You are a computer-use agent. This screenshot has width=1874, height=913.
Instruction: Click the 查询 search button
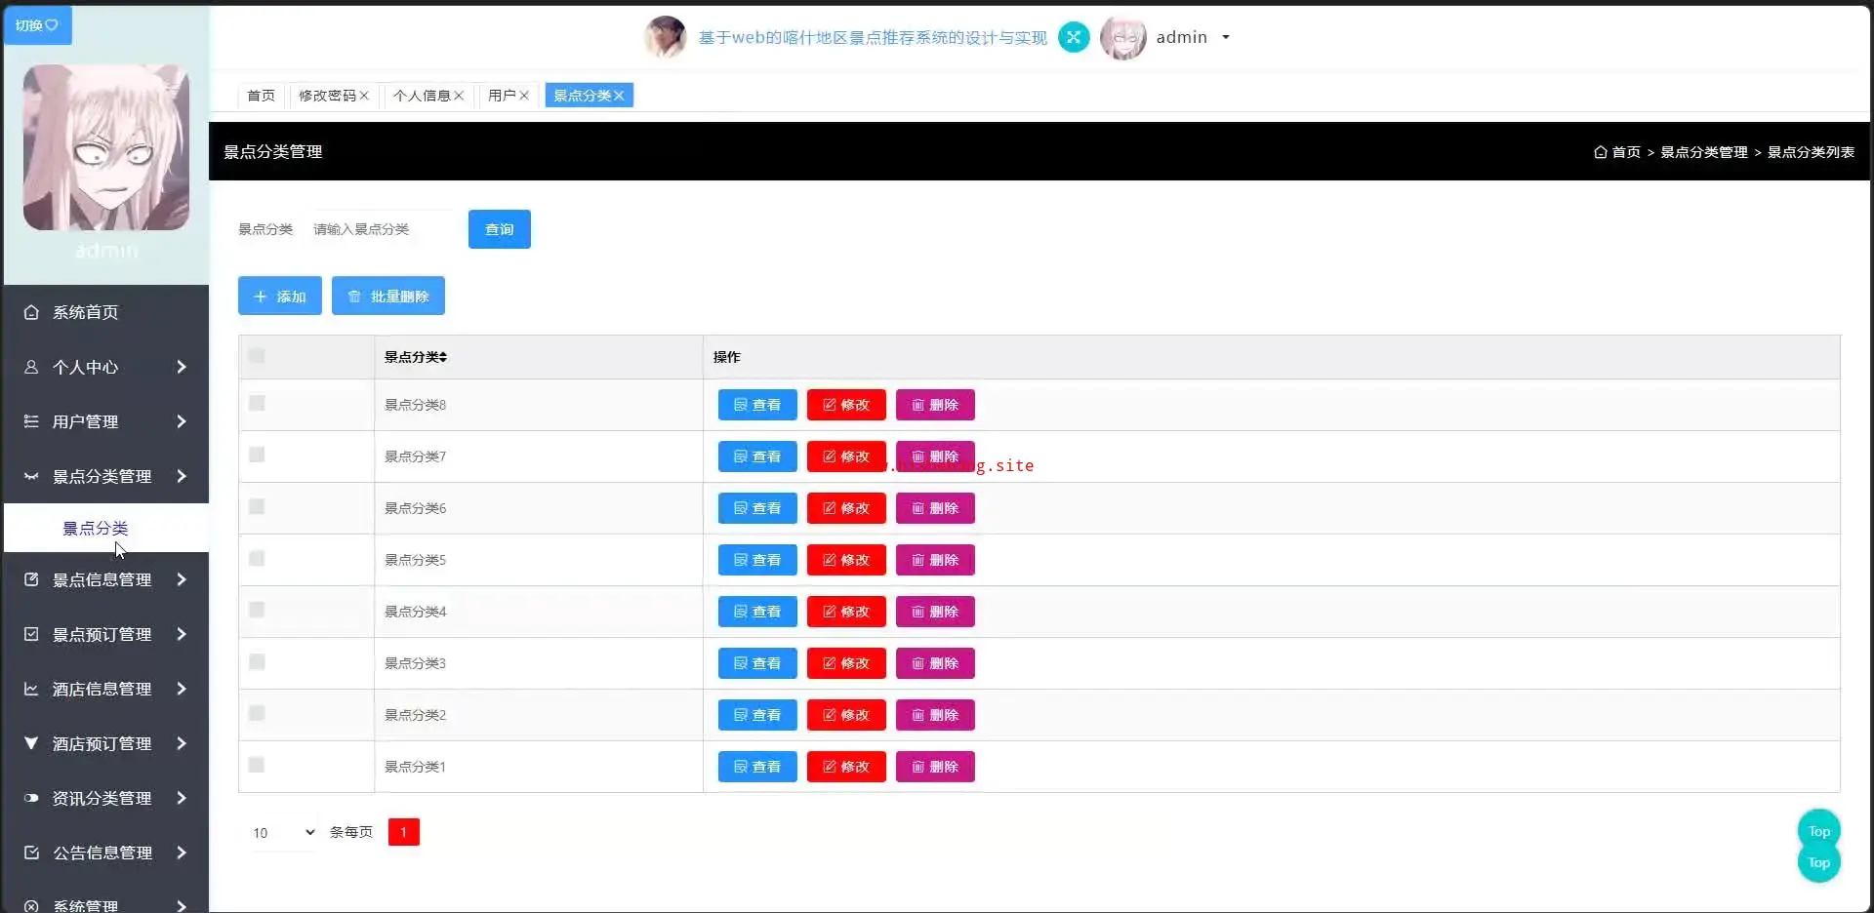coord(500,229)
